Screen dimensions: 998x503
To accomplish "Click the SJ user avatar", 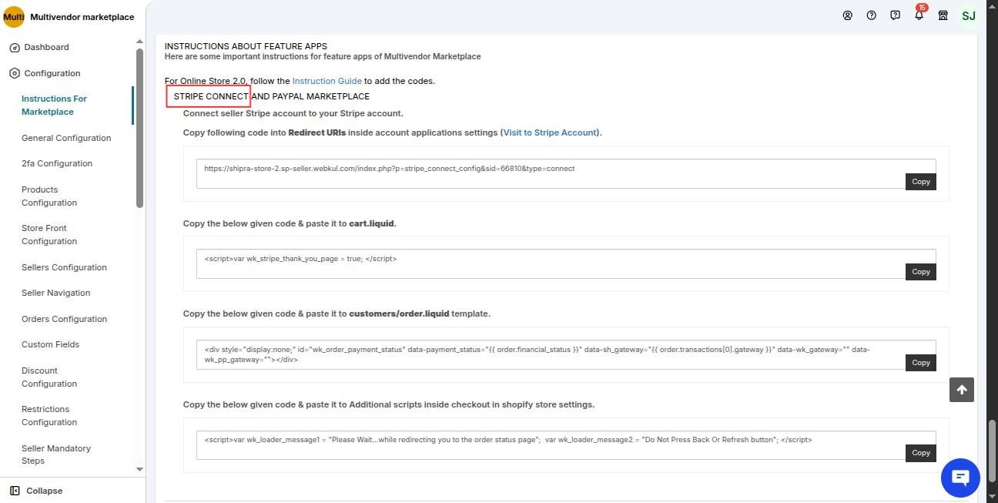I will (969, 15).
